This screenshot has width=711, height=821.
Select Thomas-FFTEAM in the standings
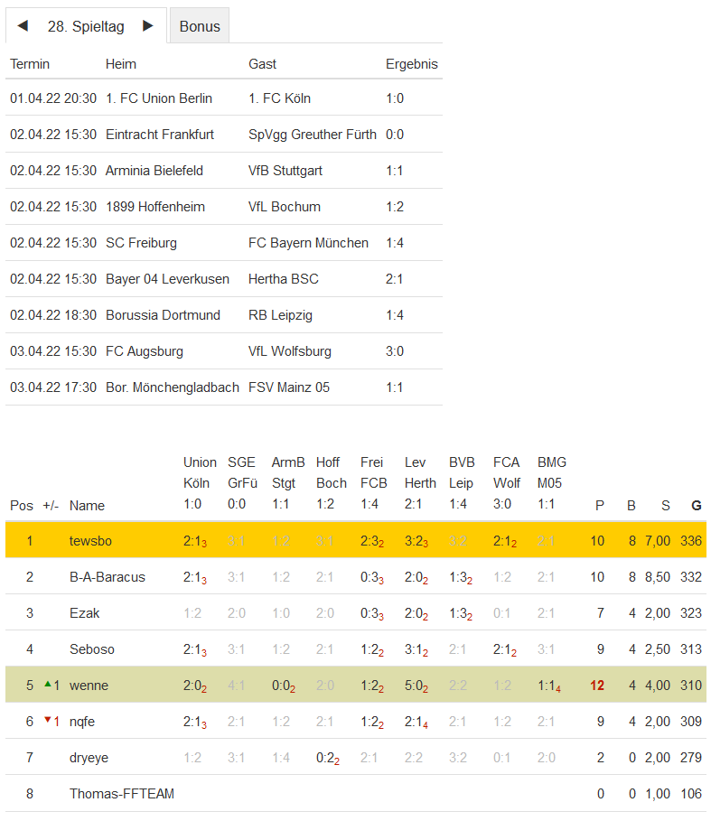click(121, 794)
